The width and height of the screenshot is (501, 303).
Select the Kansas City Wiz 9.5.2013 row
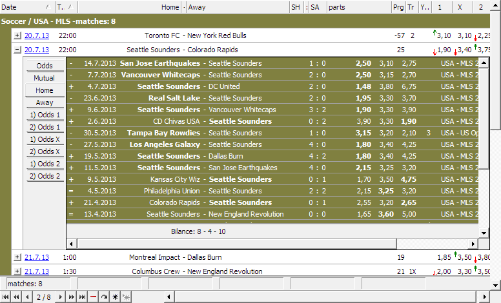click(x=272, y=179)
